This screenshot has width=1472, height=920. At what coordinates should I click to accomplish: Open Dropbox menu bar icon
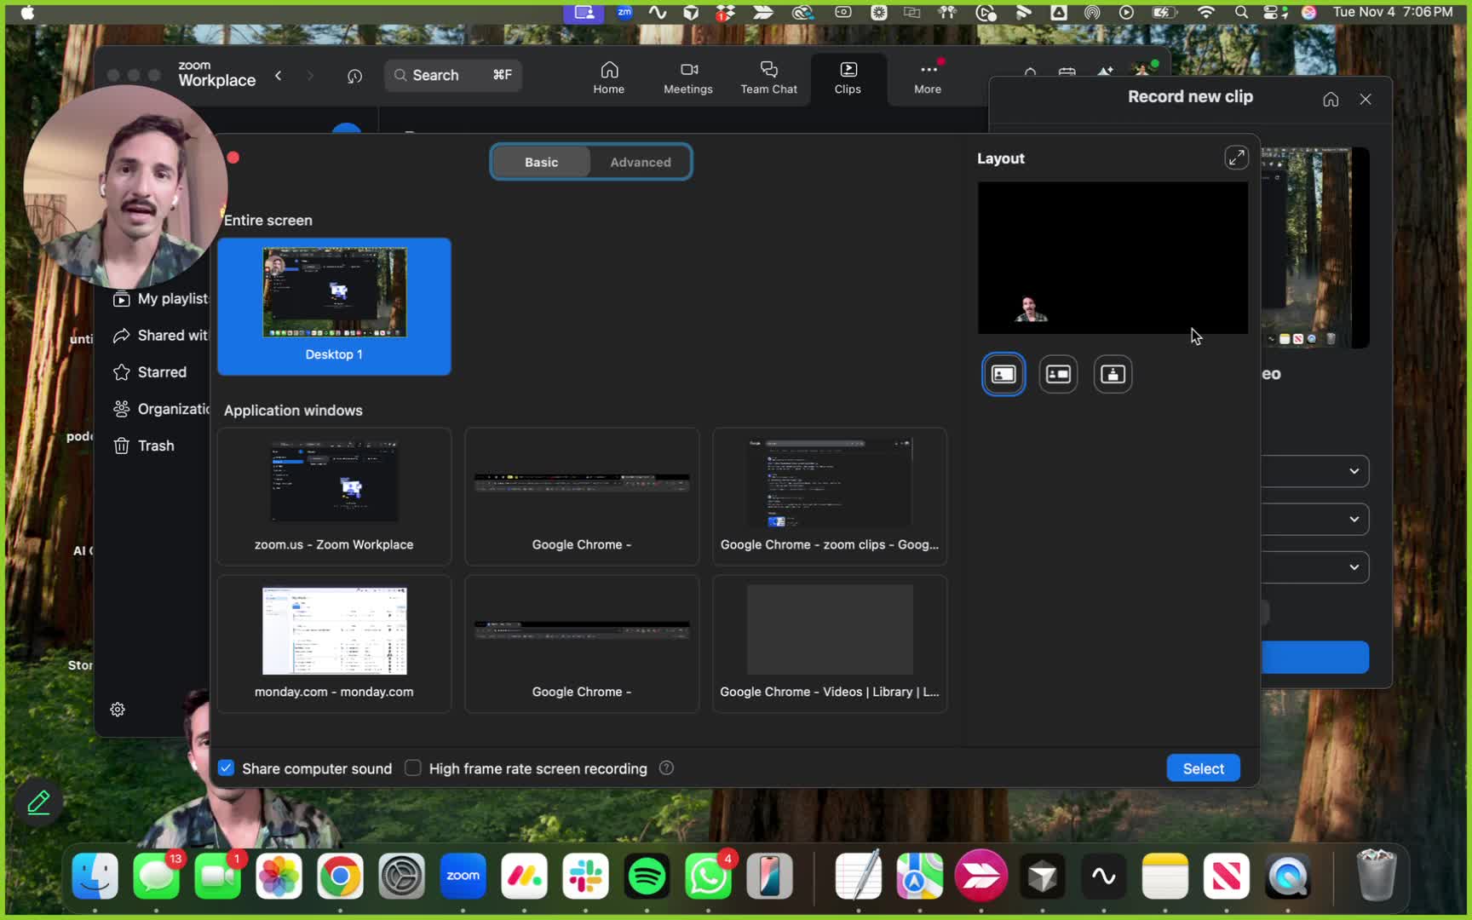point(725,12)
